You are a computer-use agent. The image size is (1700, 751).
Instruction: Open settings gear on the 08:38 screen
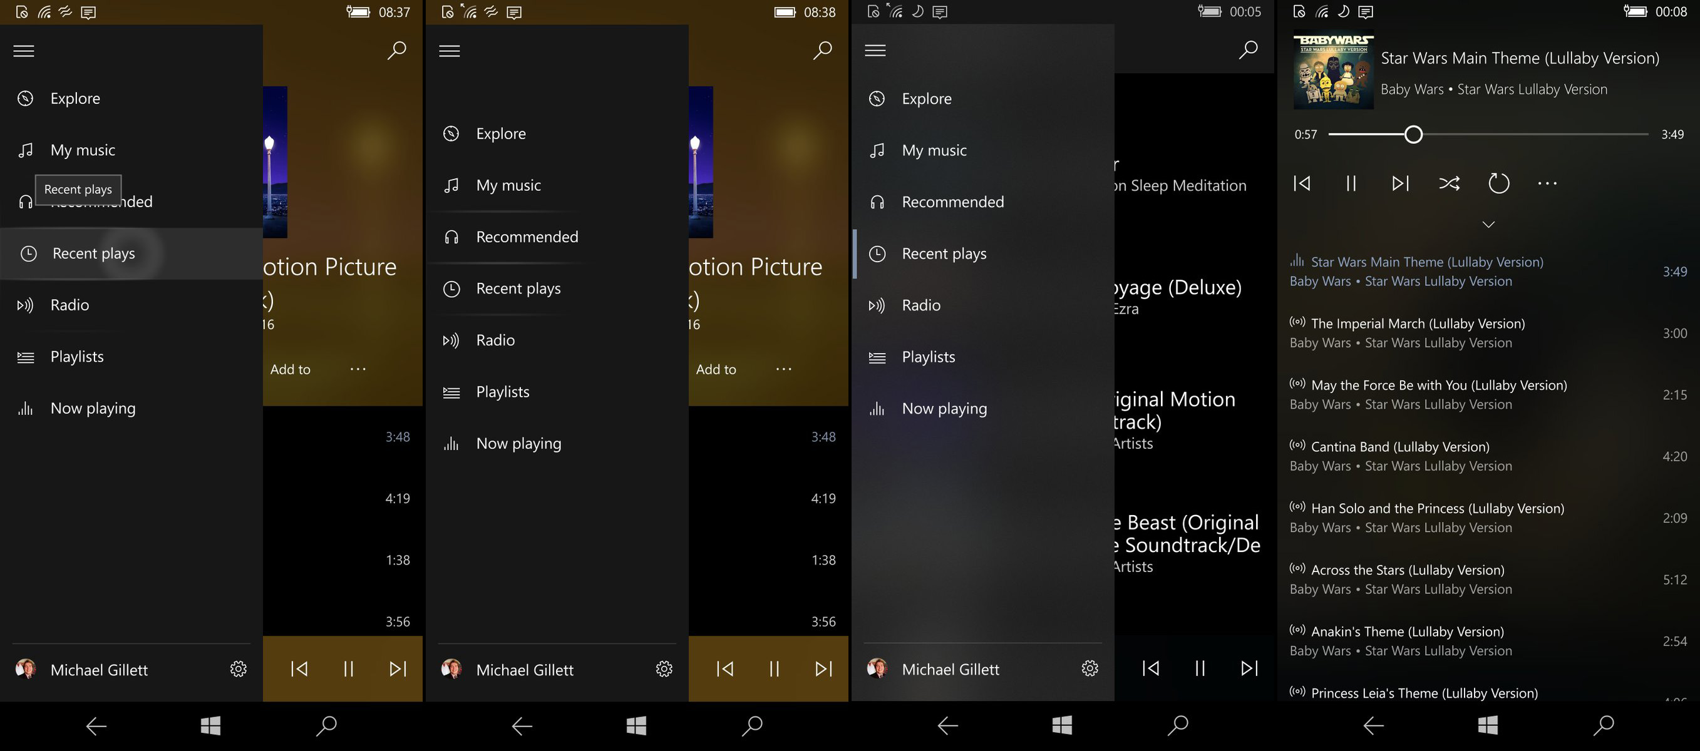pos(664,669)
